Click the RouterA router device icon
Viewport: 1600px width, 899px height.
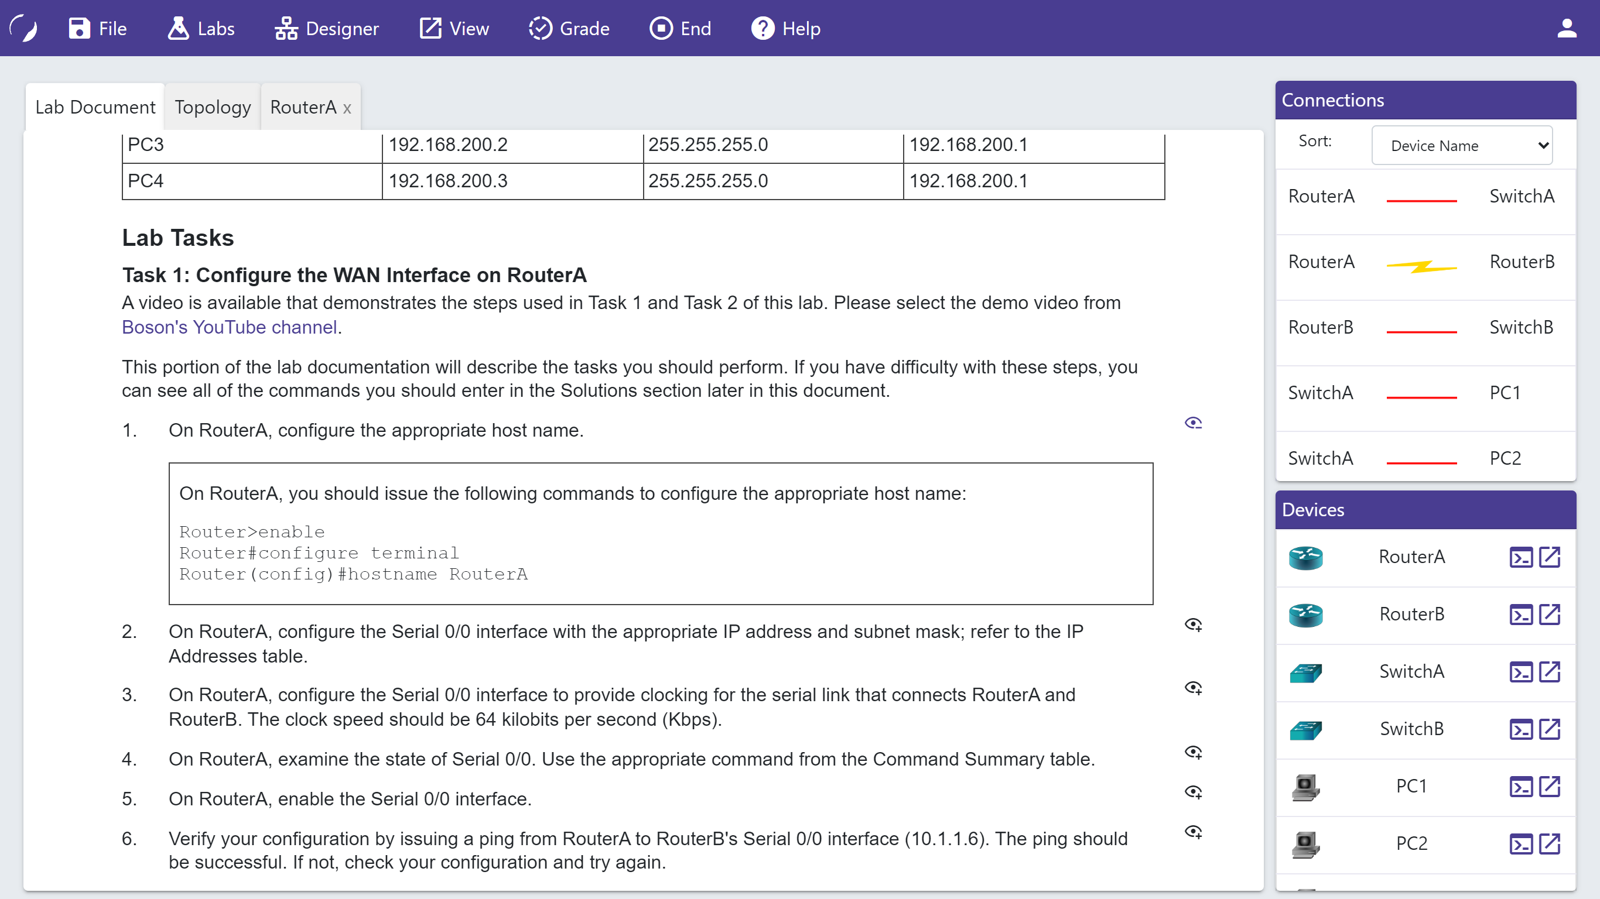[1305, 558]
